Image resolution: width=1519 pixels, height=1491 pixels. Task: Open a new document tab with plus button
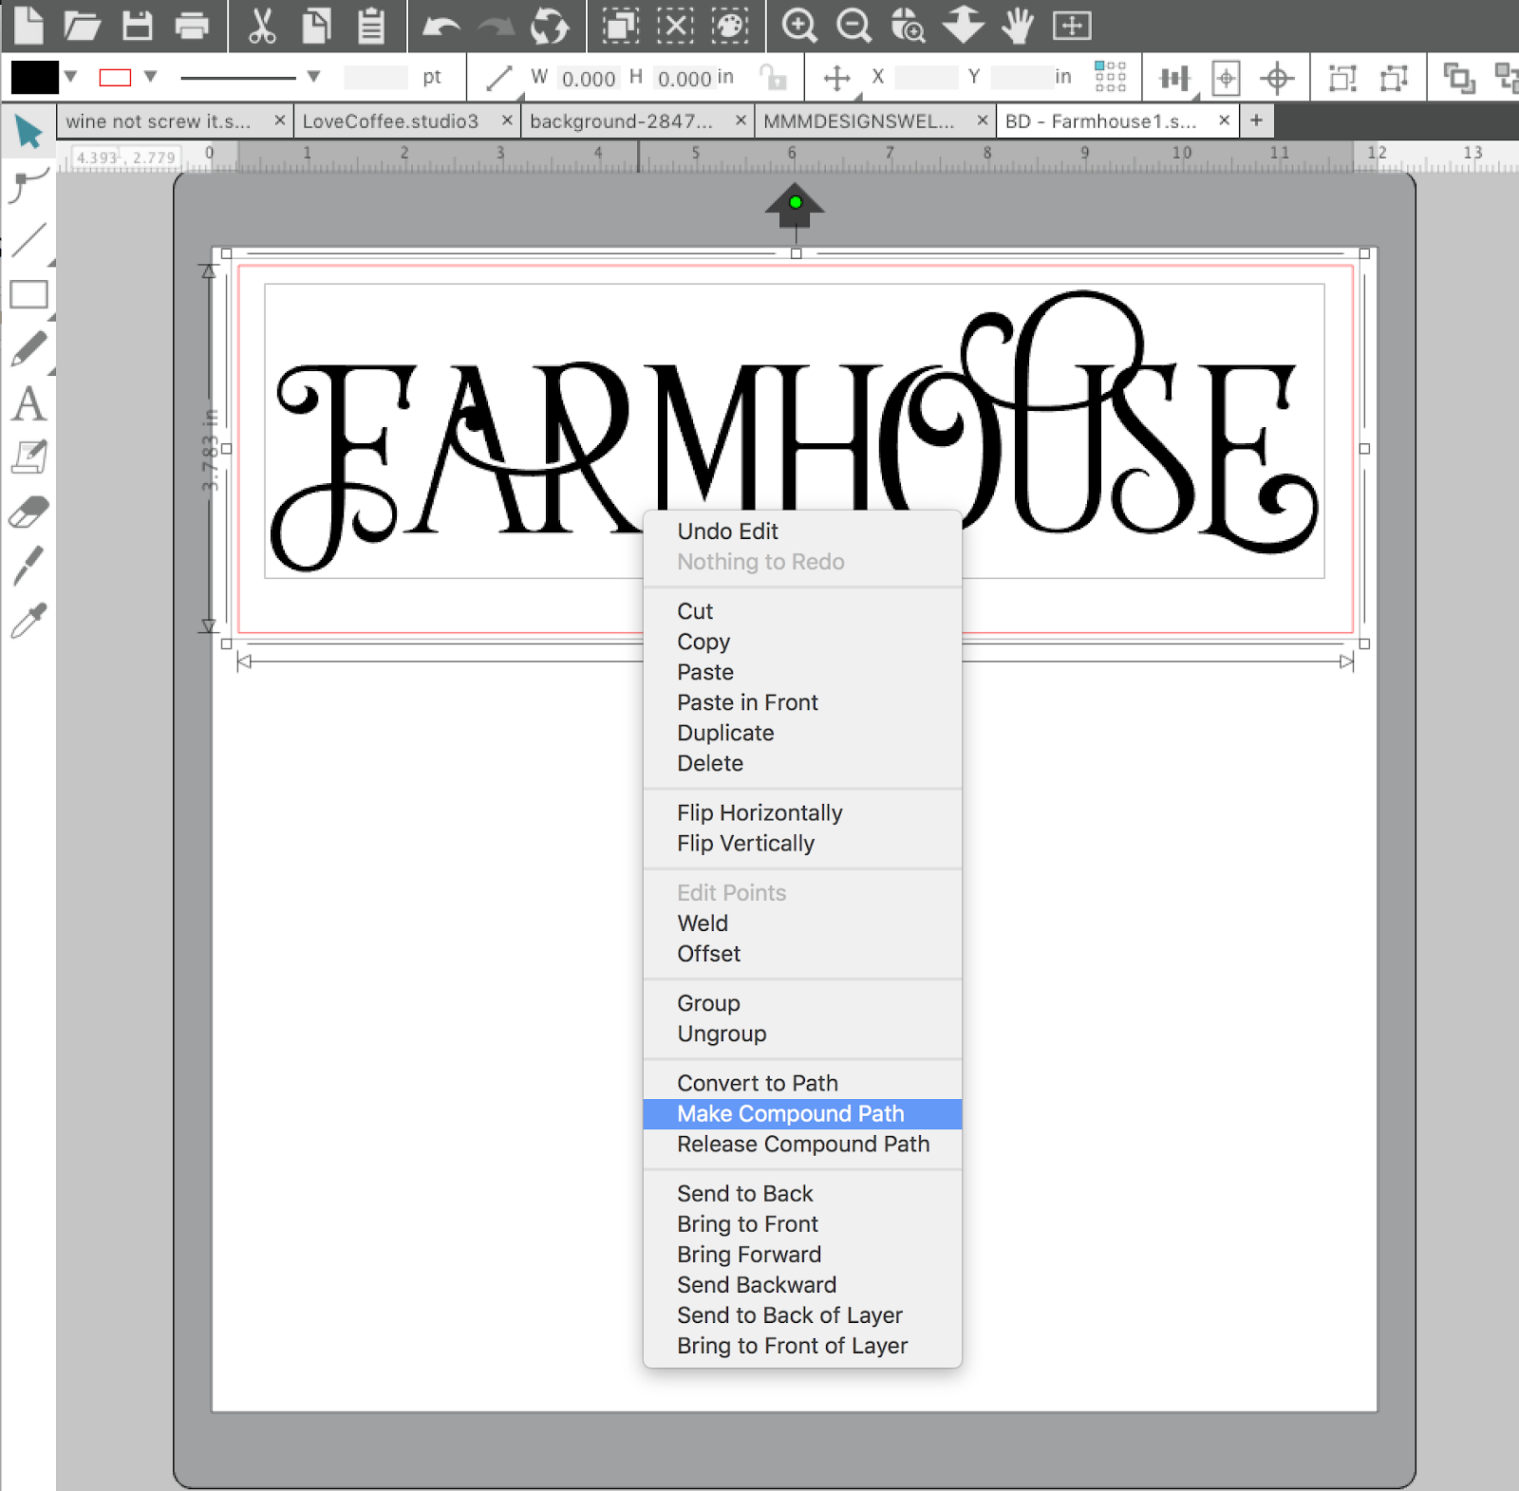pyautogui.click(x=1255, y=121)
